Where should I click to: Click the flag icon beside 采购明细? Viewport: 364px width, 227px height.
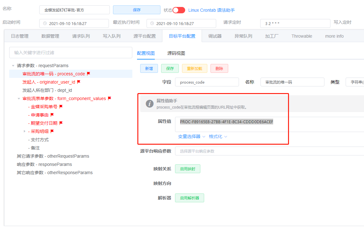click(x=52, y=131)
